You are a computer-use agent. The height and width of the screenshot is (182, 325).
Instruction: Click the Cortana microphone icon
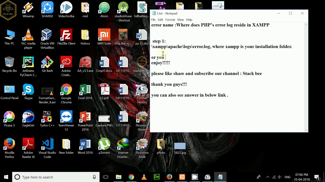coord(94,177)
